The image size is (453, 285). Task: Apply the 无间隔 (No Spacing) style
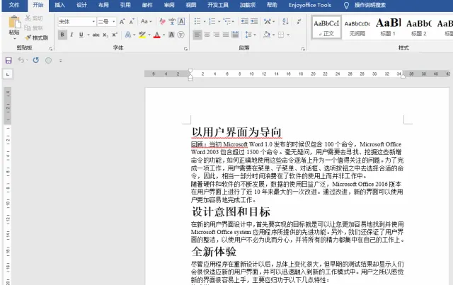pos(357,28)
